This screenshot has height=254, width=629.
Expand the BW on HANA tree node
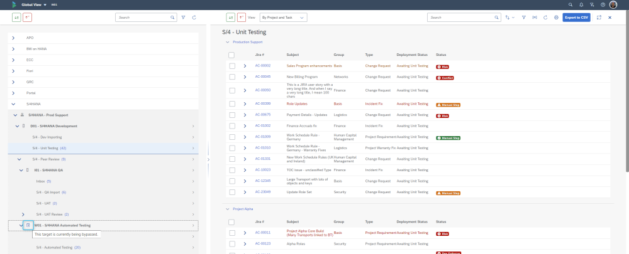point(13,48)
